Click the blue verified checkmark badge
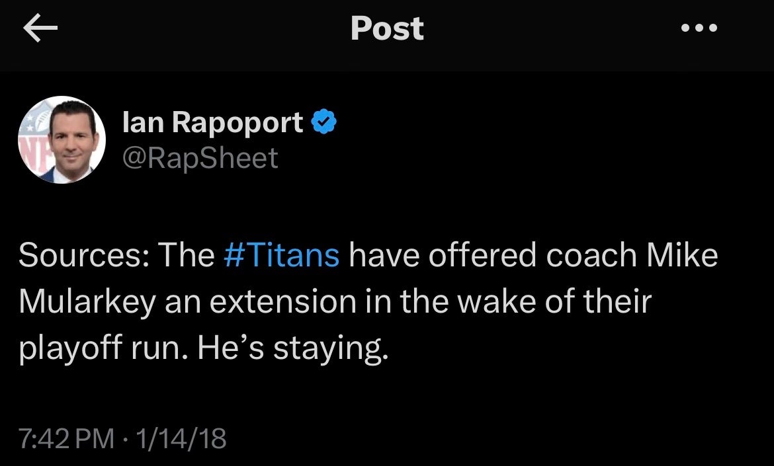The height and width of the screenshot is (466, 774). point(325,122)
